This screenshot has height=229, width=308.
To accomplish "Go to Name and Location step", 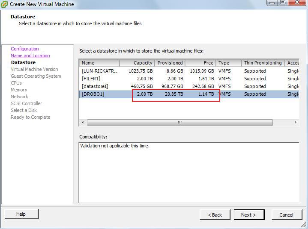I will pos(30,56).
